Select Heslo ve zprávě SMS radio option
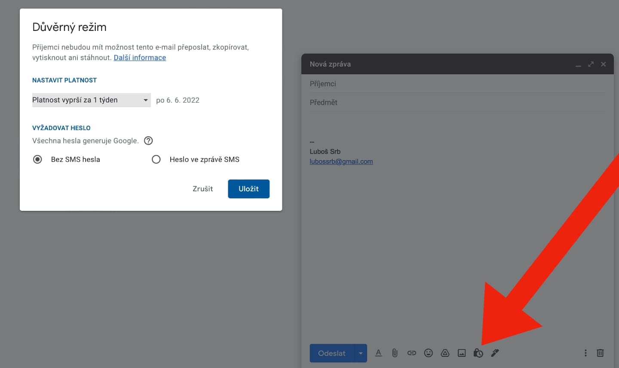The width and height of the screenshot is (619, 368). [x=156, y=159]
